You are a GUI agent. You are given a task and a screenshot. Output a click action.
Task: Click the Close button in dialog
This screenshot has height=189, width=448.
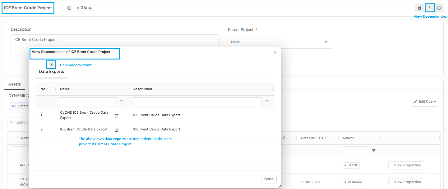pos(269,179)
